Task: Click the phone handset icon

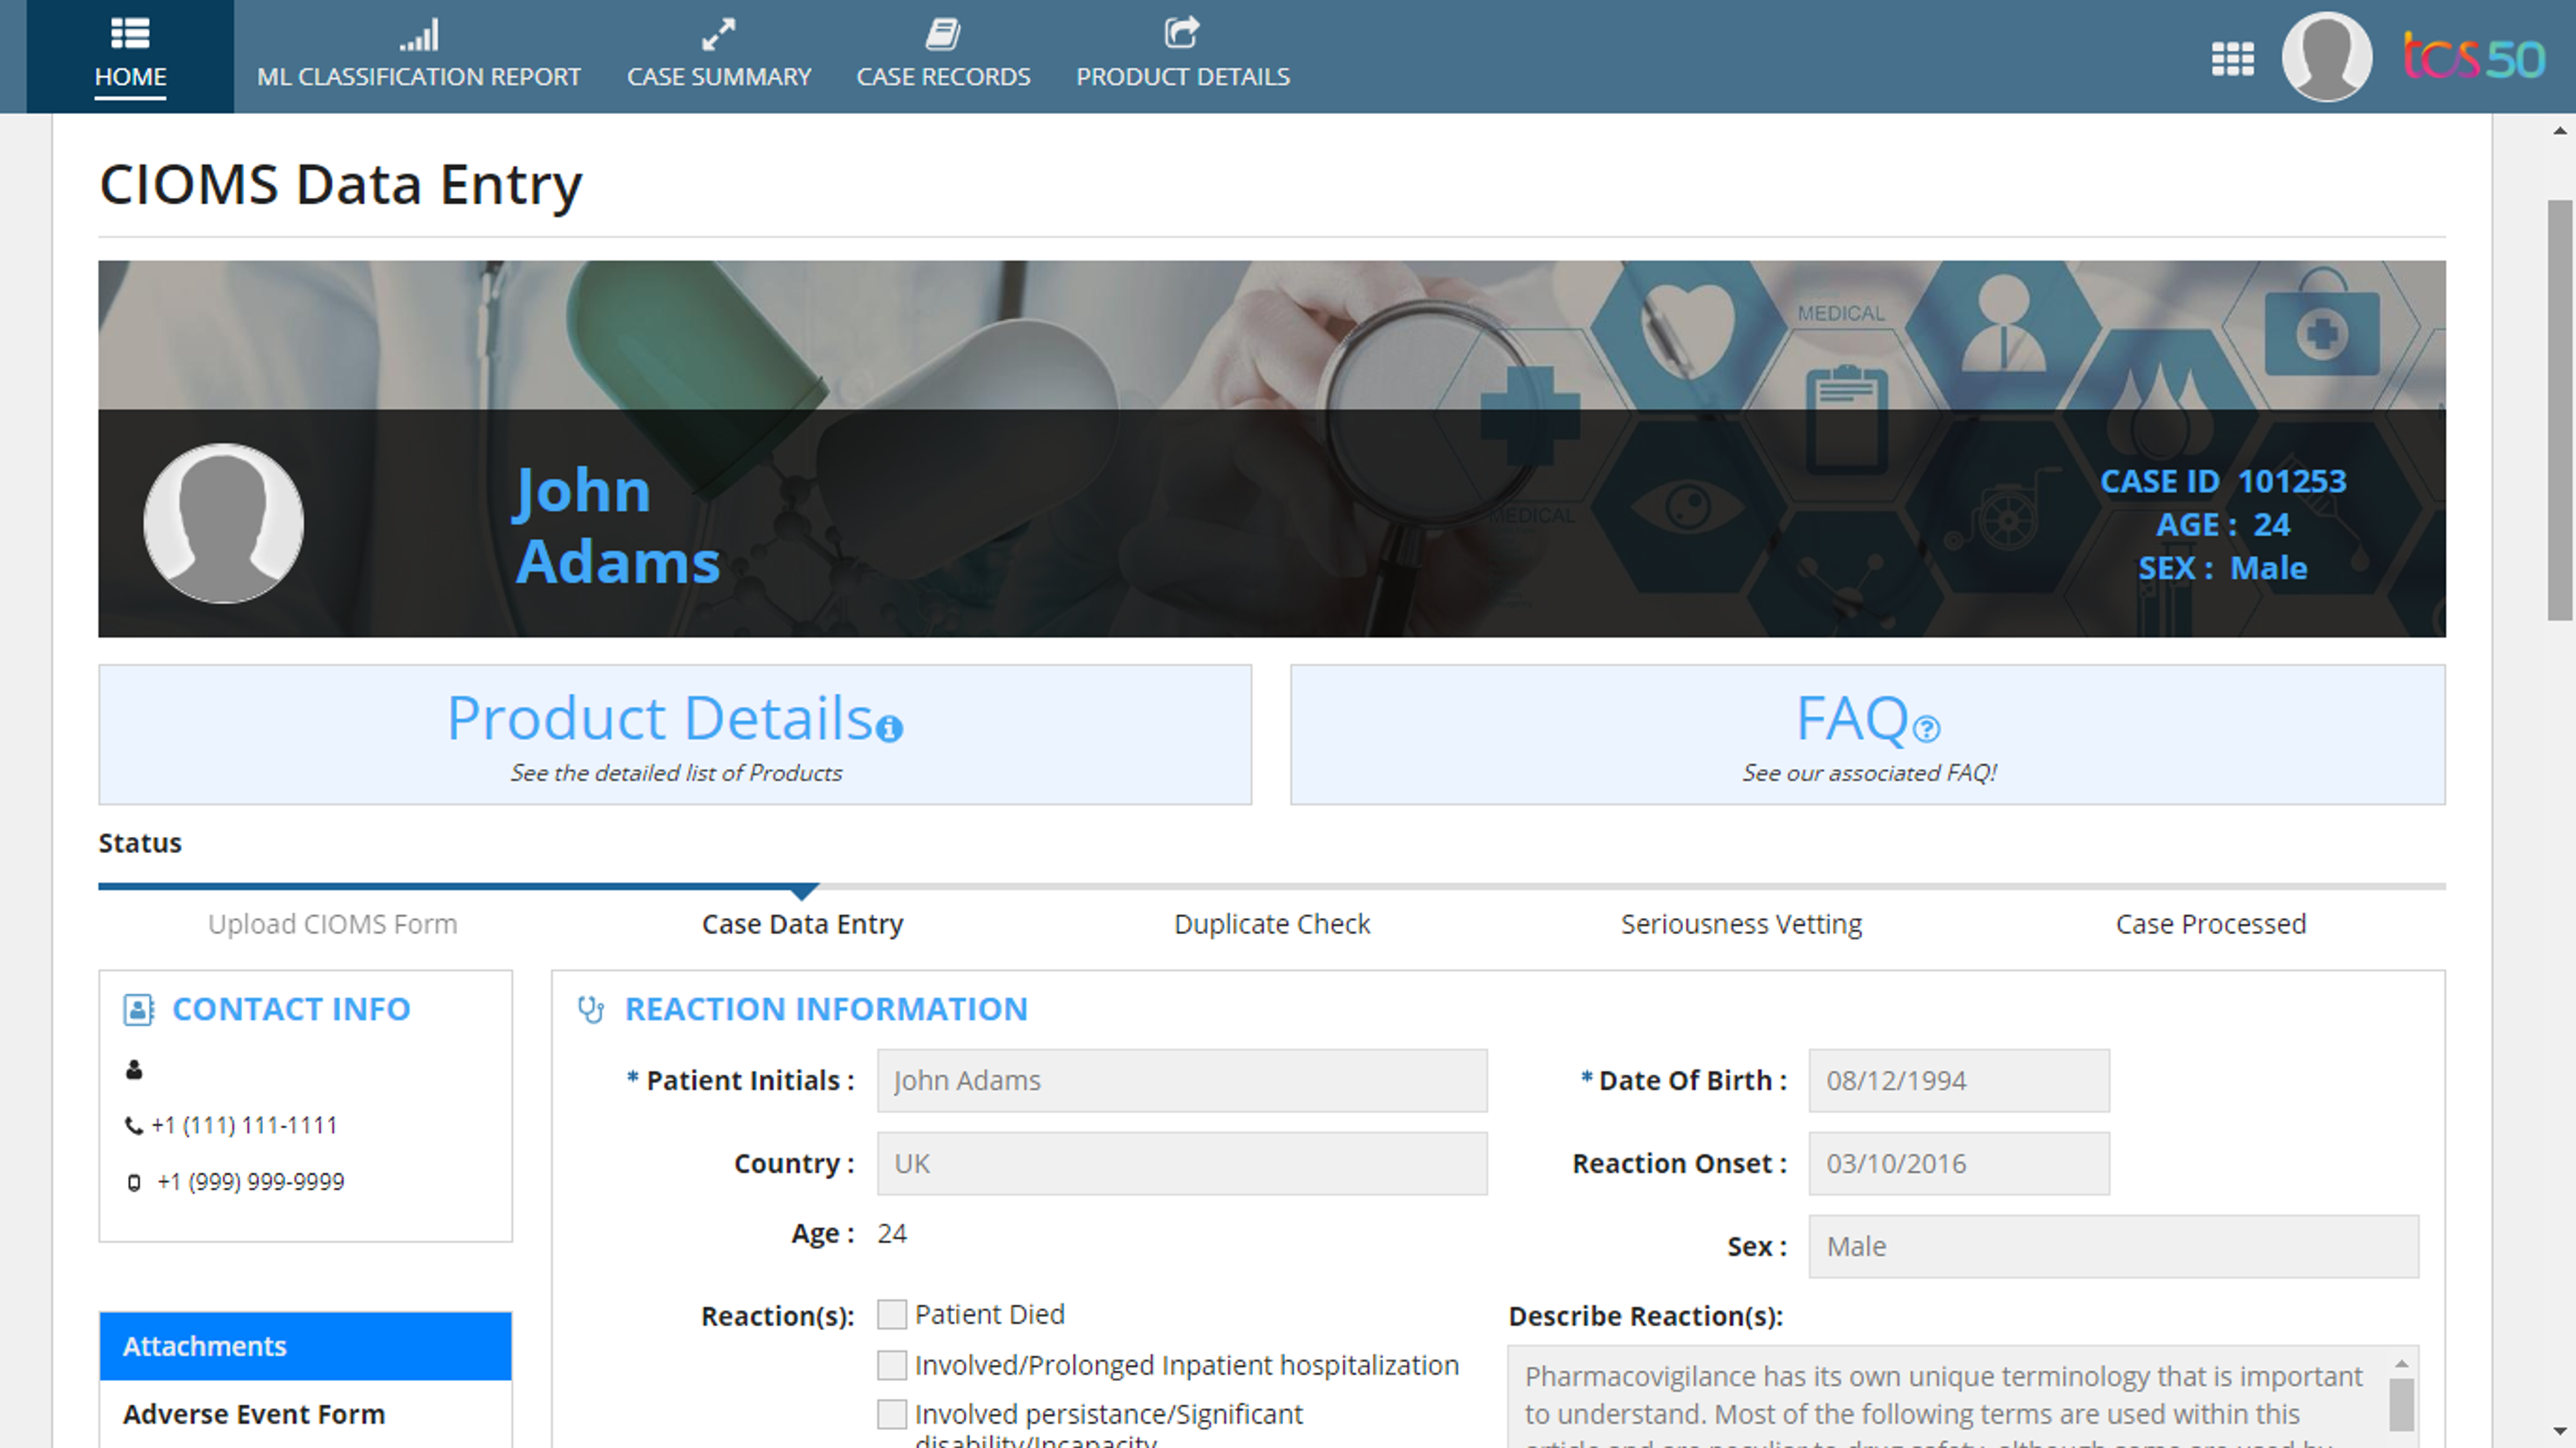Action: (133, 1126)
